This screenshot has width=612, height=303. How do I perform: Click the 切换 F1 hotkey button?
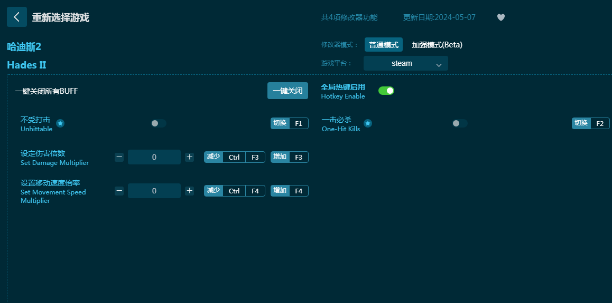point(290,123)
